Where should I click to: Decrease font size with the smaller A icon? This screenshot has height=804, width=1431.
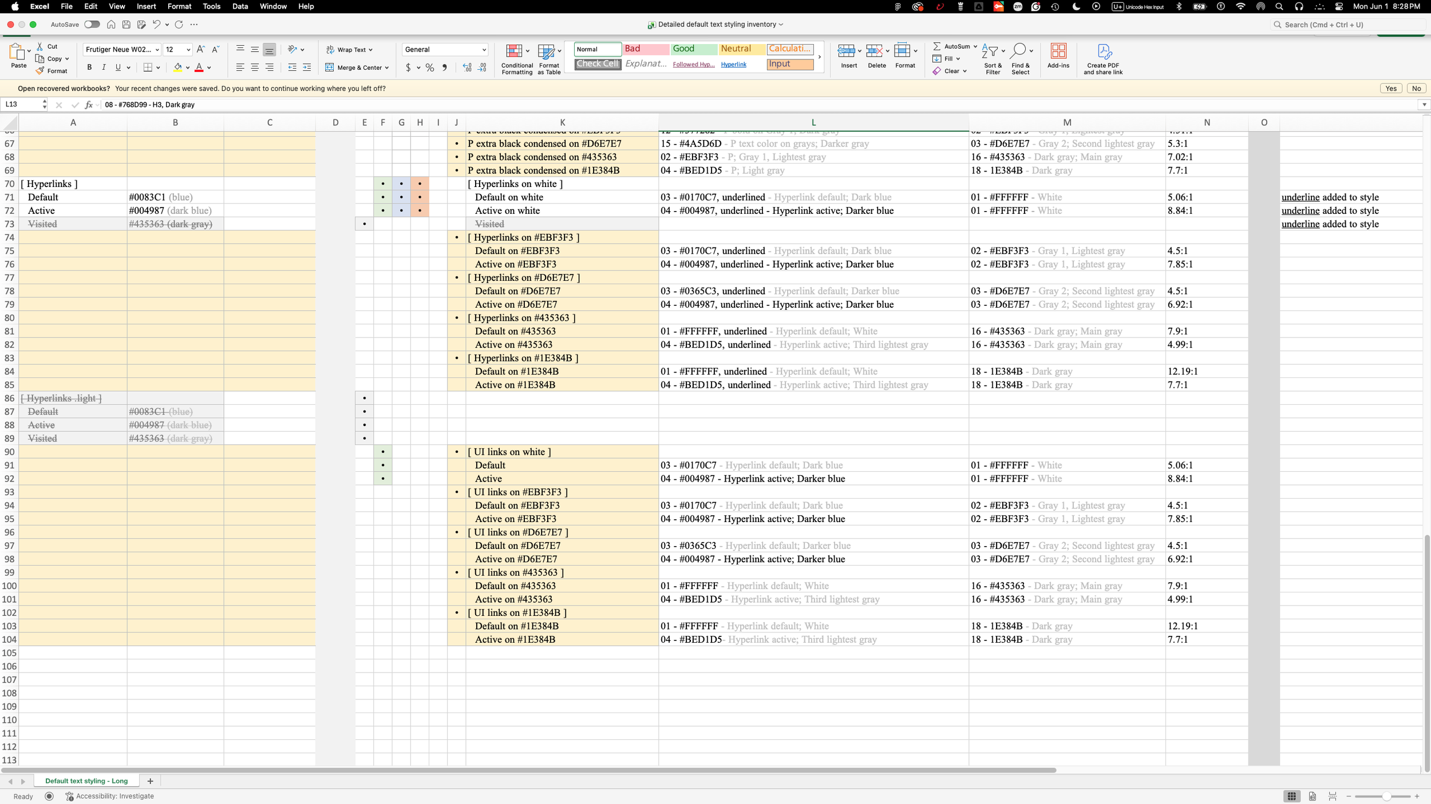point(215,50)
